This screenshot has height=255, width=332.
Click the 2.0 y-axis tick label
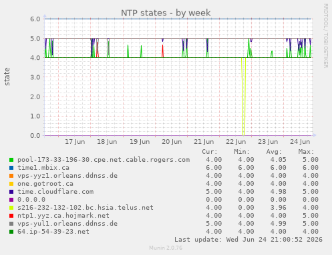pyautogui.click(x=35, y=97)
